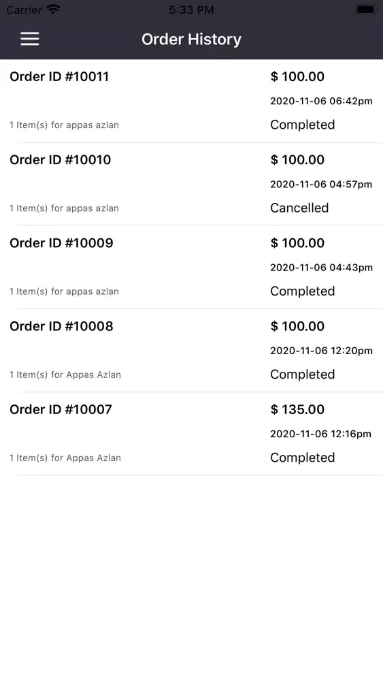
Task: Select Order ID #10009 row
Action: [191, 268]
